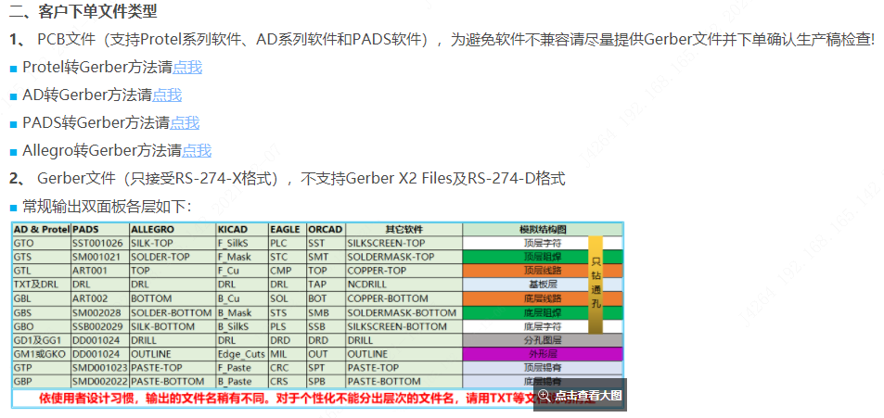Screen dimensions: 884x418
Task: Click the blue bullet before Protel转Gerber
Action: click(14, 68)
